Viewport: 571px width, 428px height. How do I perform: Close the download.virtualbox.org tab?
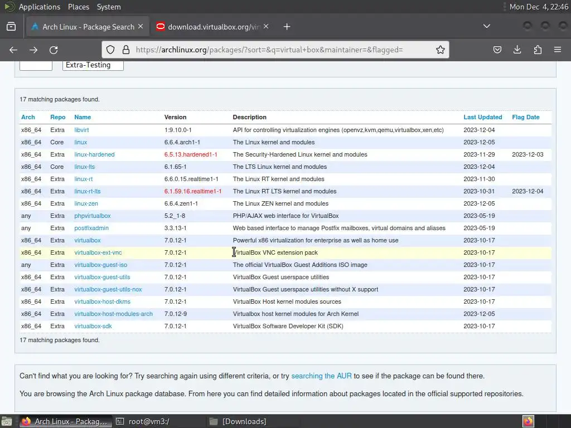coord(266,27)
